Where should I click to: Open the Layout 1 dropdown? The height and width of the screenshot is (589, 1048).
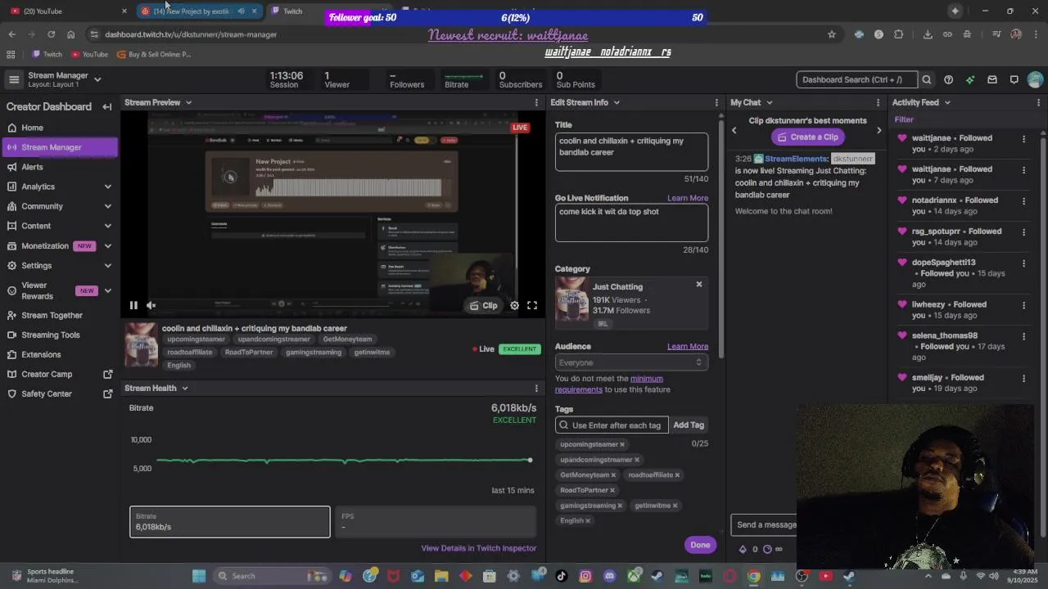point(97,79)
